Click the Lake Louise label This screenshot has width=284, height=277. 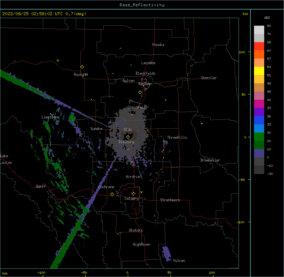[x=6, y=159]
